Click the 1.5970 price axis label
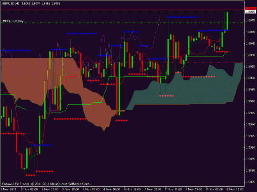This screenshot has height=192, width=257. [250, 102]
